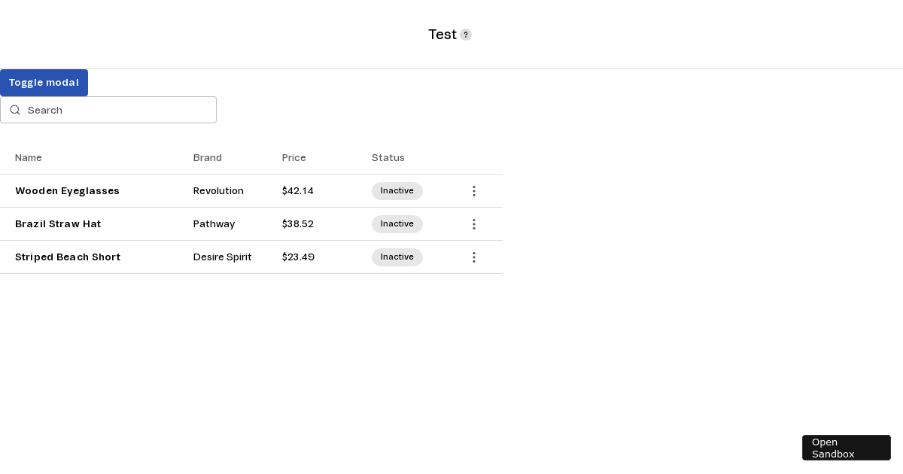Open Sandbox via the bottom-right button
The image size is (903, 474).
(x=846, y=448)
